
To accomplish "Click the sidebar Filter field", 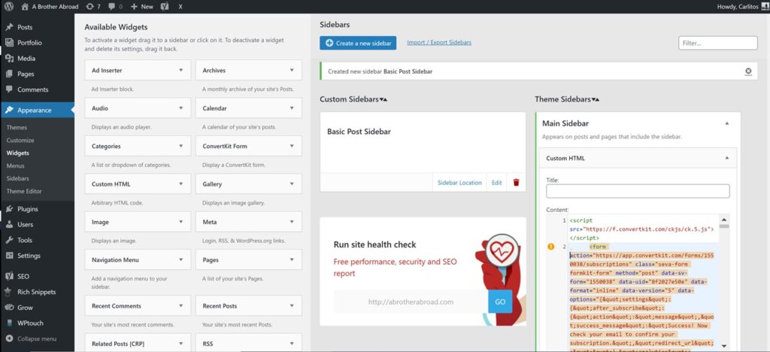I will 718,43.
